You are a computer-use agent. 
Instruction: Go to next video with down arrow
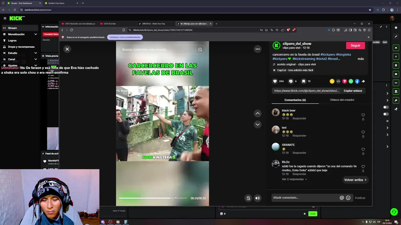click(258, 124)
